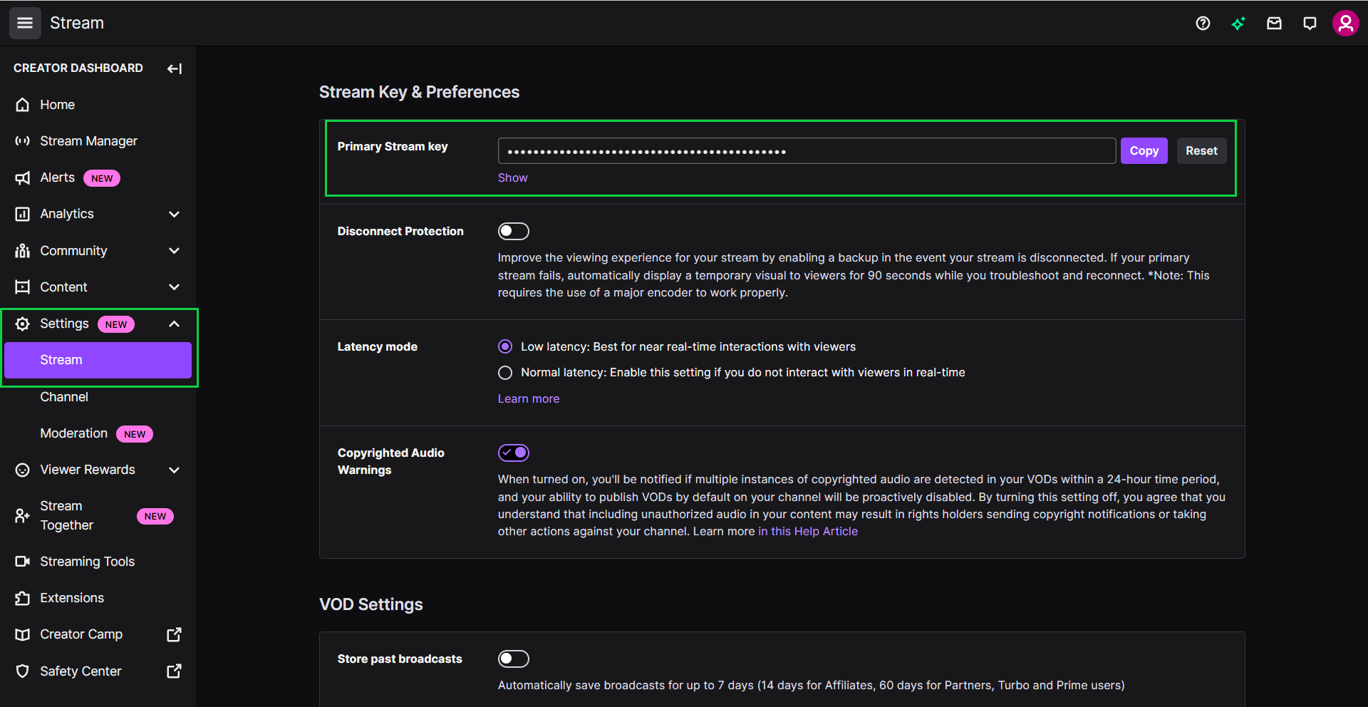
Task: Click the Streaming Tools camera icon
Action: tap(23, 562)
